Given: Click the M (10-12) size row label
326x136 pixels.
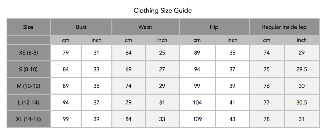Looking at the screenshot, I should coord(28,86).
